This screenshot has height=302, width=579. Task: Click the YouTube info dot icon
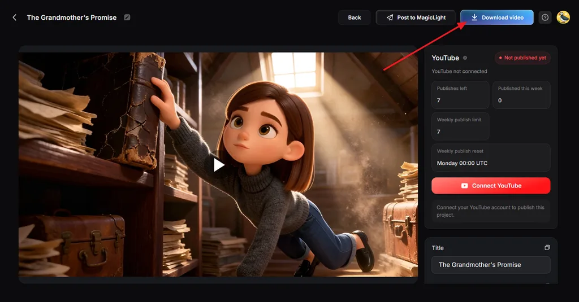(465, 58)
